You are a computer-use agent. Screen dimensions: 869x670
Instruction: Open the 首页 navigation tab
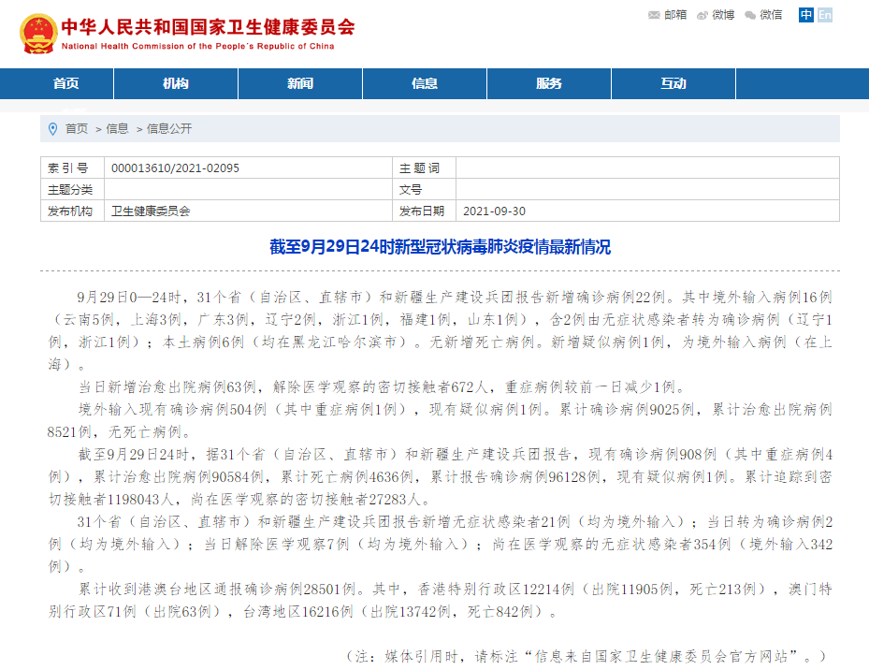coord(66,84)
